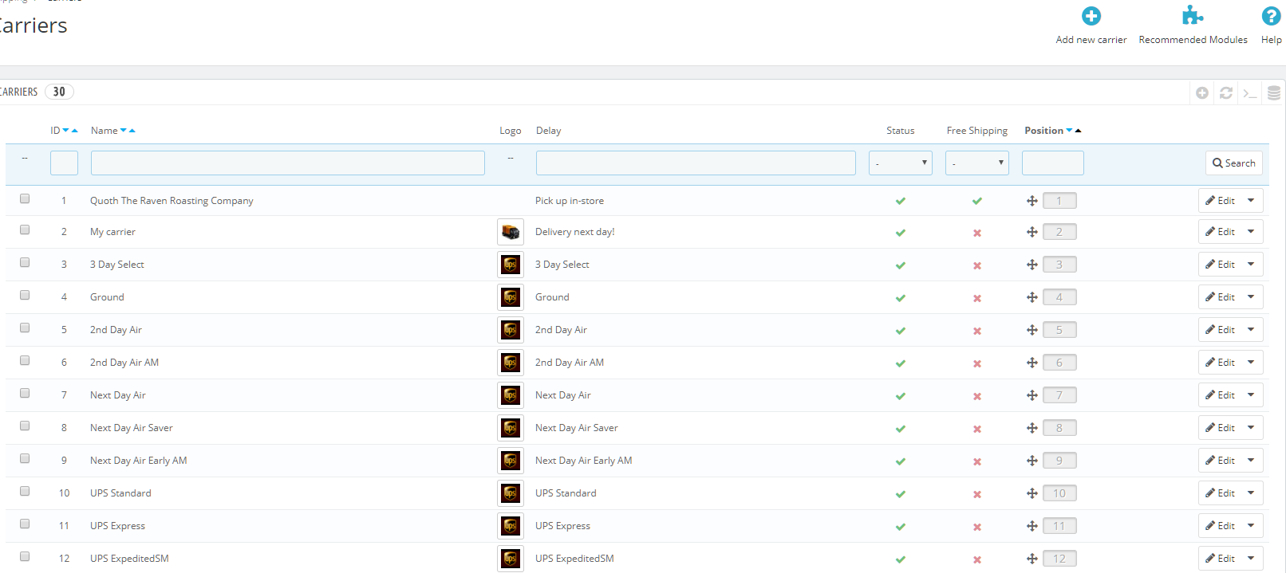Click move handle for UPS Standard row
Image resolution: width=1286 pixels, height=573 pixels.
pyautogui.click(x=1032, y=493)
